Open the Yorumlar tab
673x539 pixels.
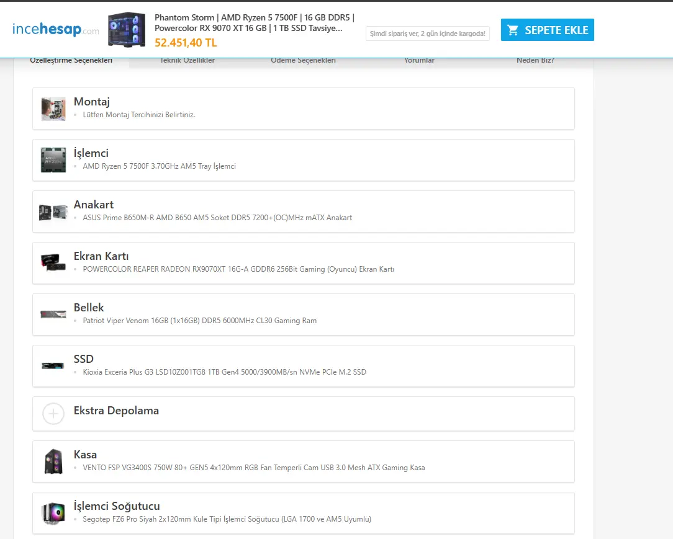(419, 60)
